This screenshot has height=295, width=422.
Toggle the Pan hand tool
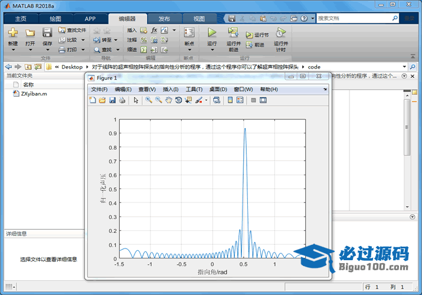click(x=168, y=100)
